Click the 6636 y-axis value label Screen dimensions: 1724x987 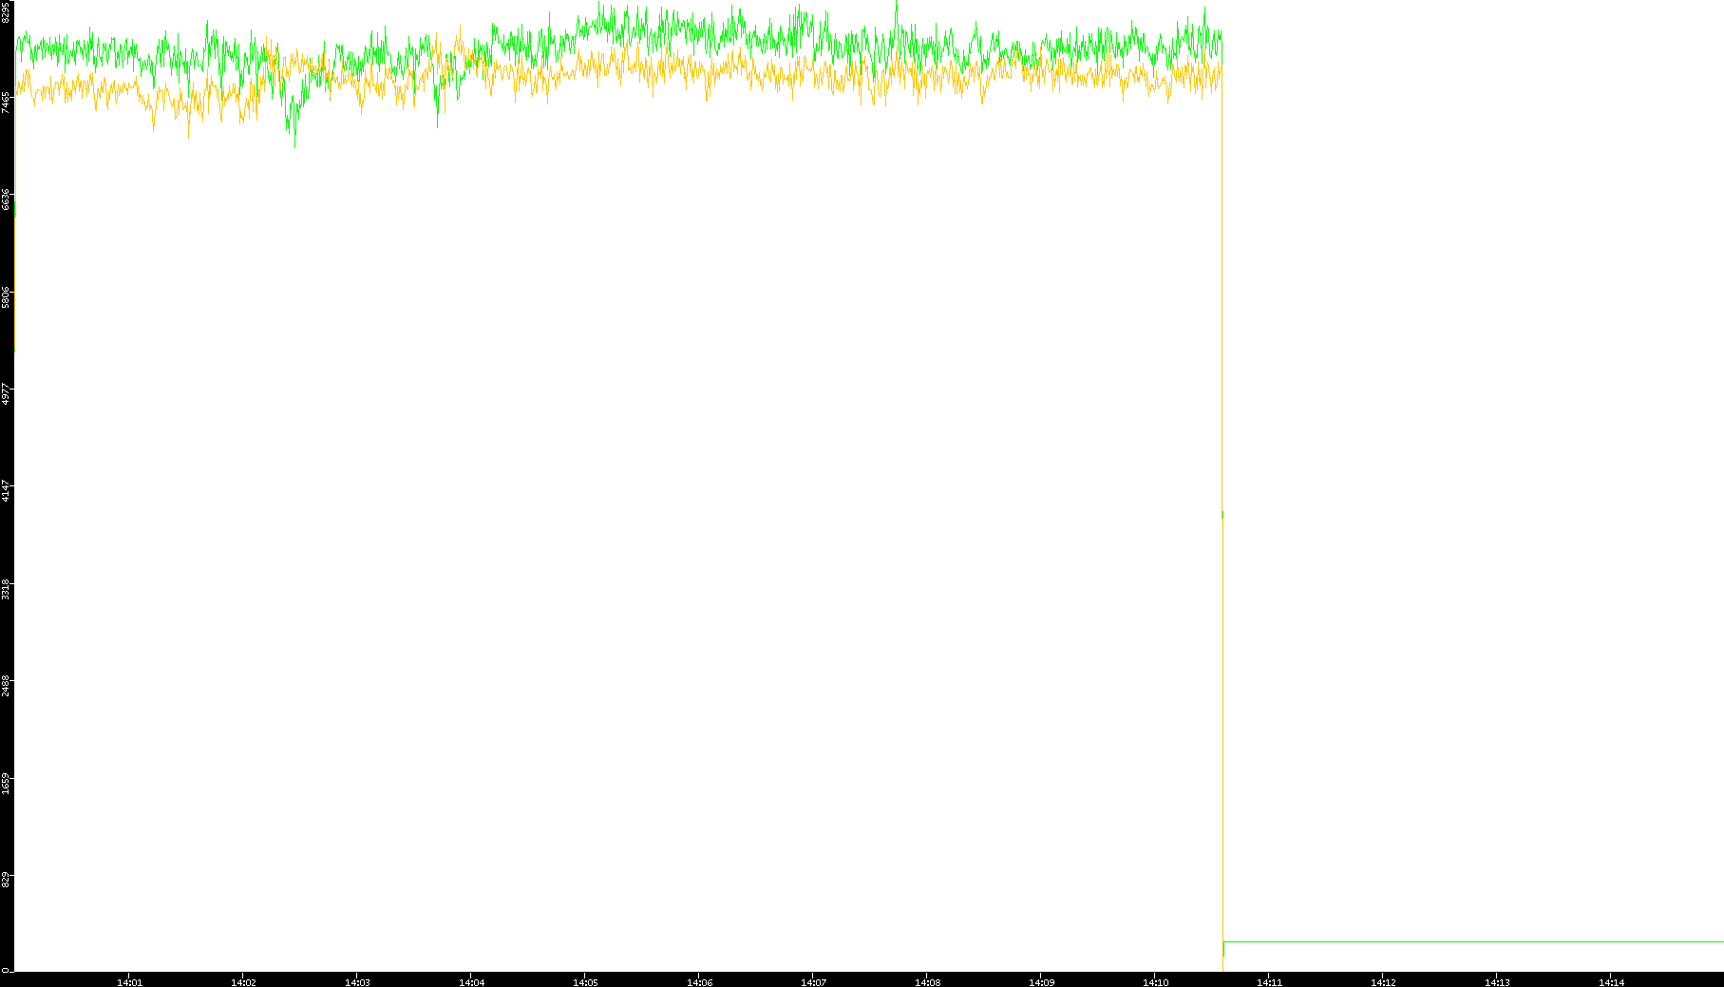pos(7,199)
